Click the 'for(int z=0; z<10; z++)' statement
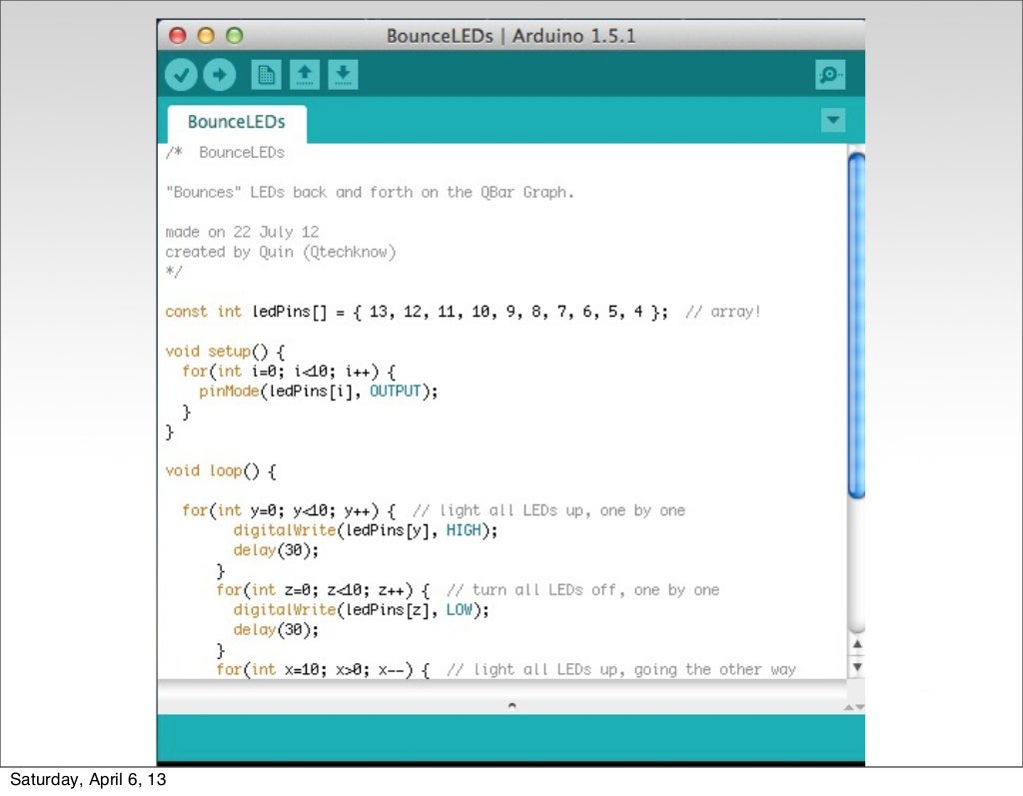The height and width of the screenshot is (796, 1023). 323,590
